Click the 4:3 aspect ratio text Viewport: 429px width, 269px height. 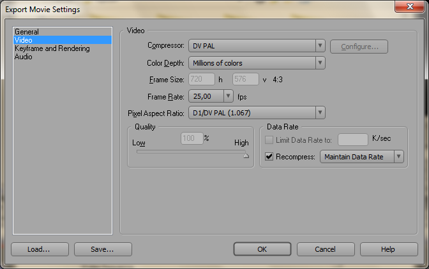pos(278,80)
